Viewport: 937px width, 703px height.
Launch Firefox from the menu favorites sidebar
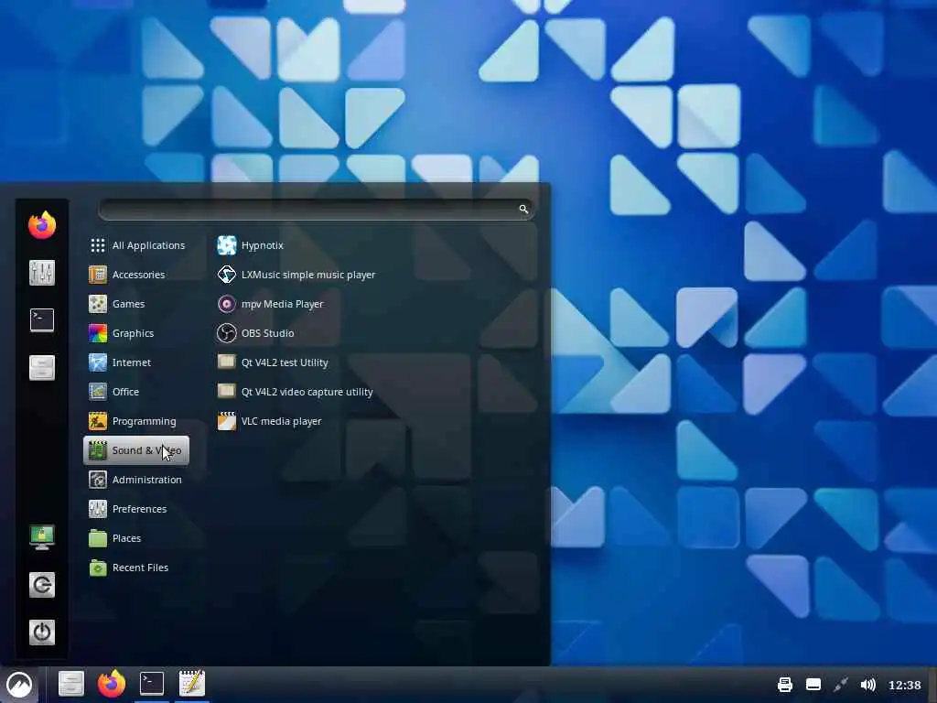42,225
